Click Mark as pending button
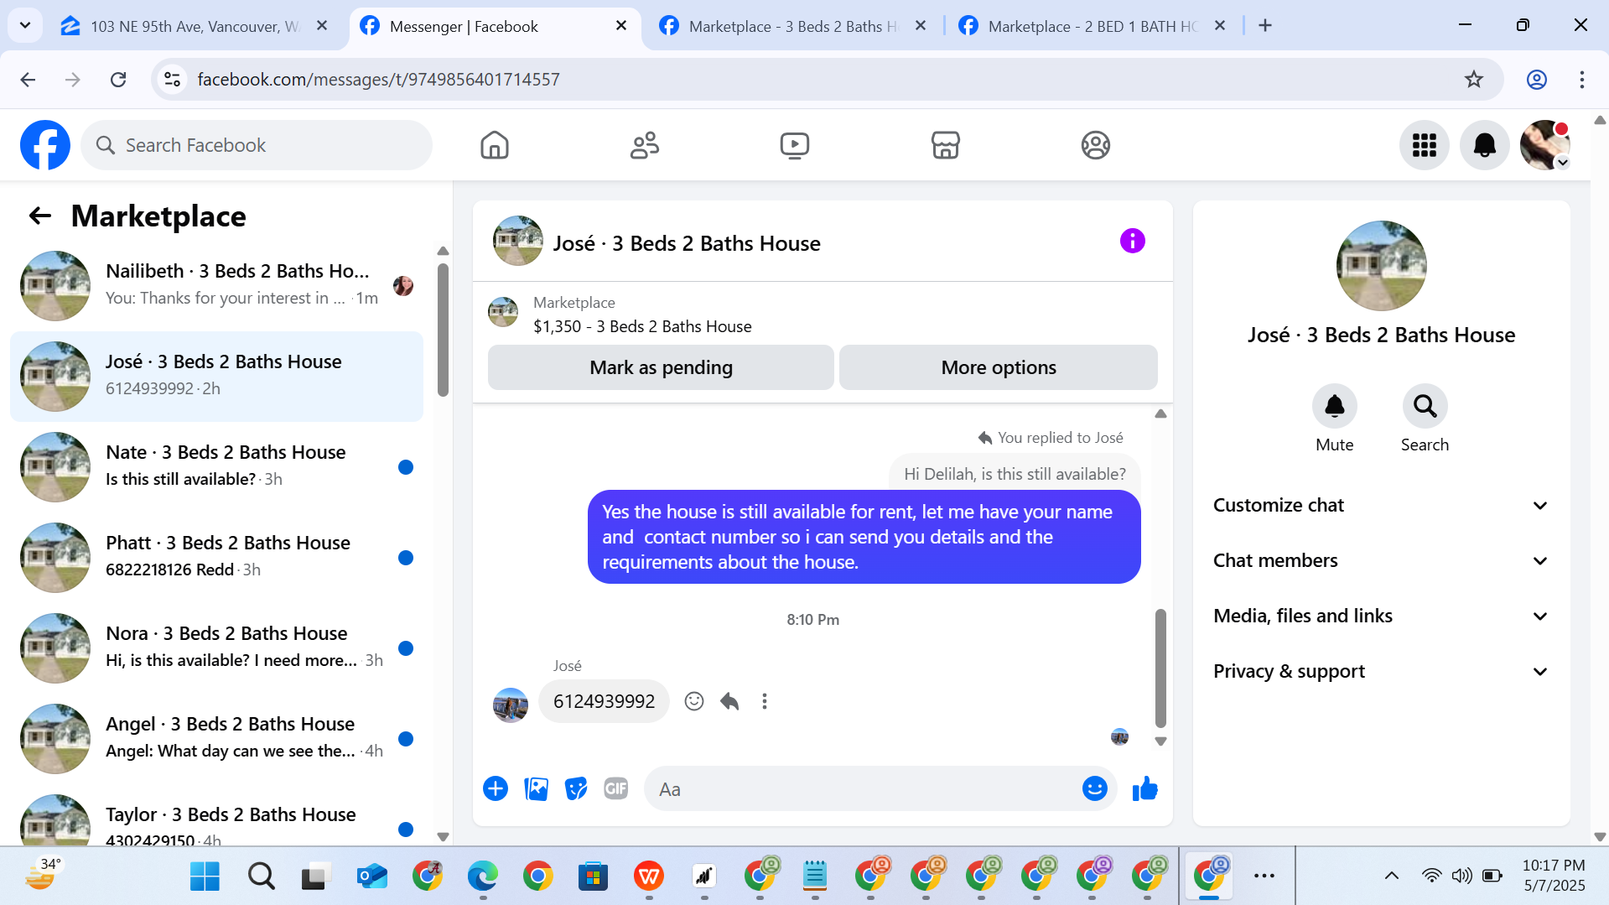Screen dimensions: 1609x905 [661, 367]
